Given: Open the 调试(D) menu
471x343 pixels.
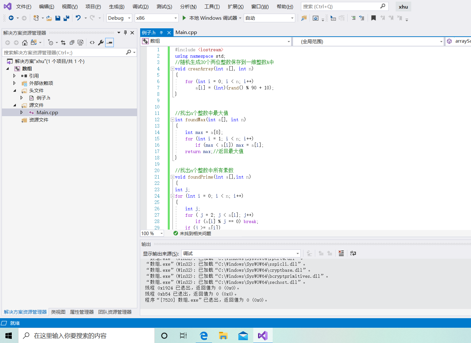Looking at the screenshot, I should [x=140, y=7].
